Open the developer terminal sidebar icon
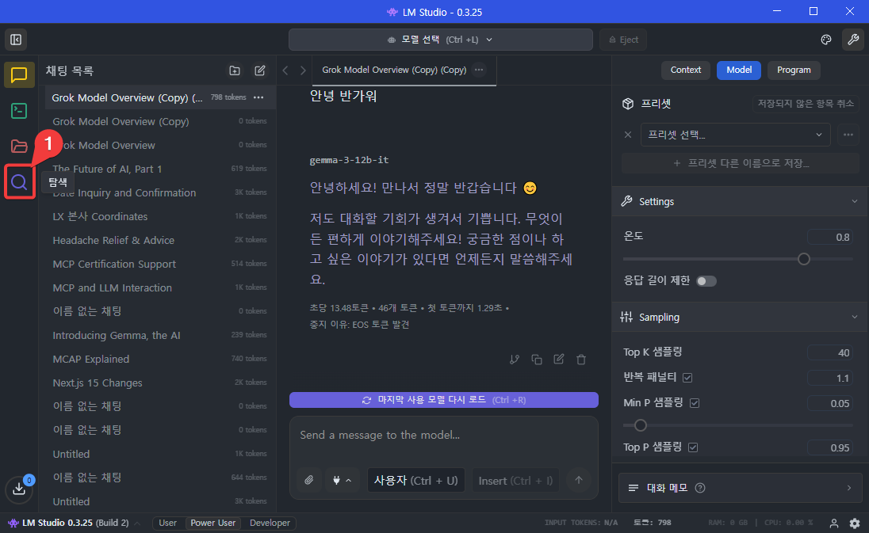869x533 pixels. pyautogui.click(x=18, y=111)
